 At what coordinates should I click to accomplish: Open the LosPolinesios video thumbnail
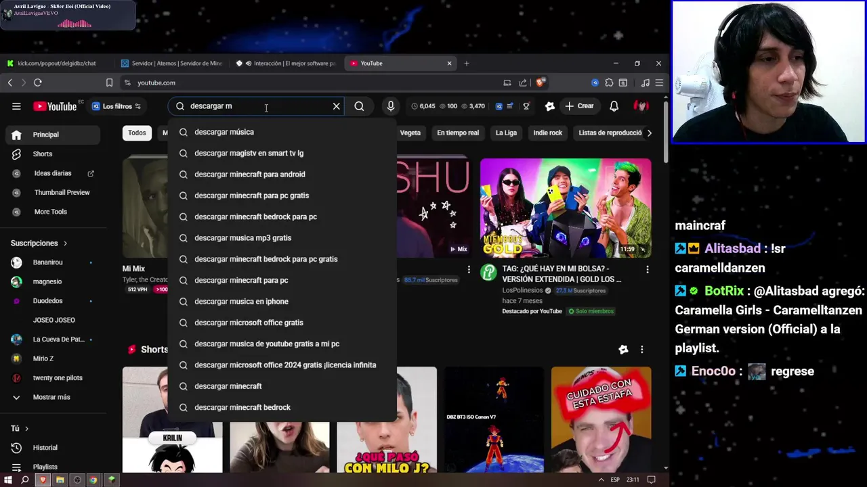(566, 208)
